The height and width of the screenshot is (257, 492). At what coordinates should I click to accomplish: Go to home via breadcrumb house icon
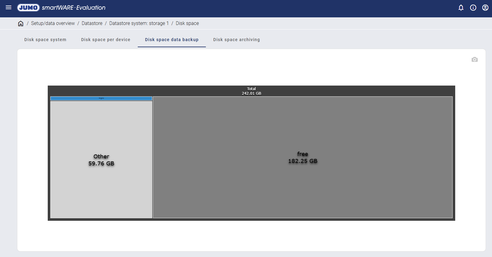(21, 23)
